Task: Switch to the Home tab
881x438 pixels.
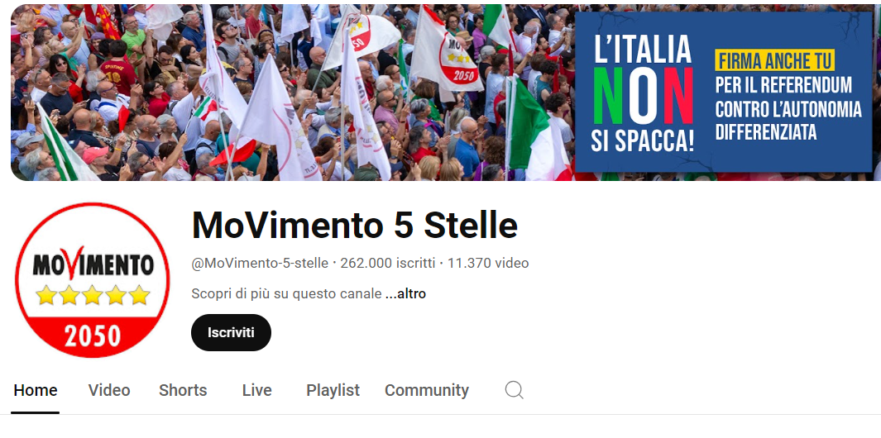Action: tap(36, 390)
